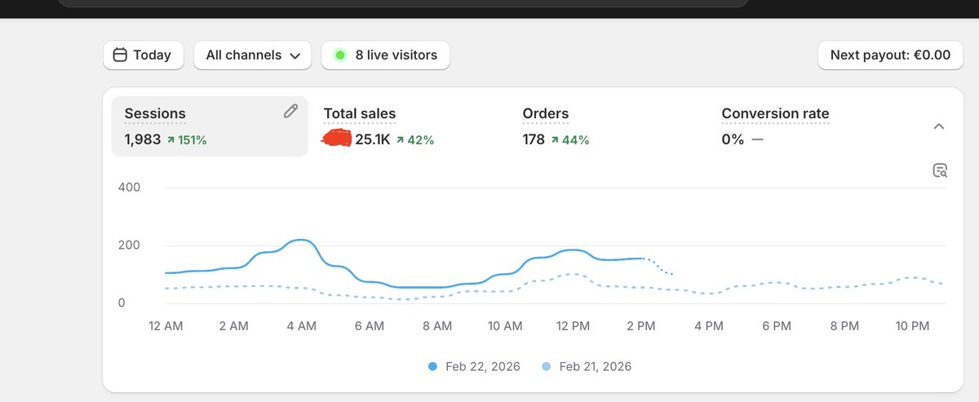
Task: Select the Total sales metric
Action: point(360,114)
